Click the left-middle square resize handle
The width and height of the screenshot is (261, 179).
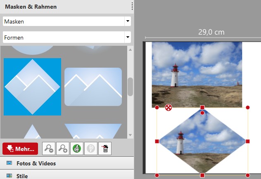[x=157, y=141]
